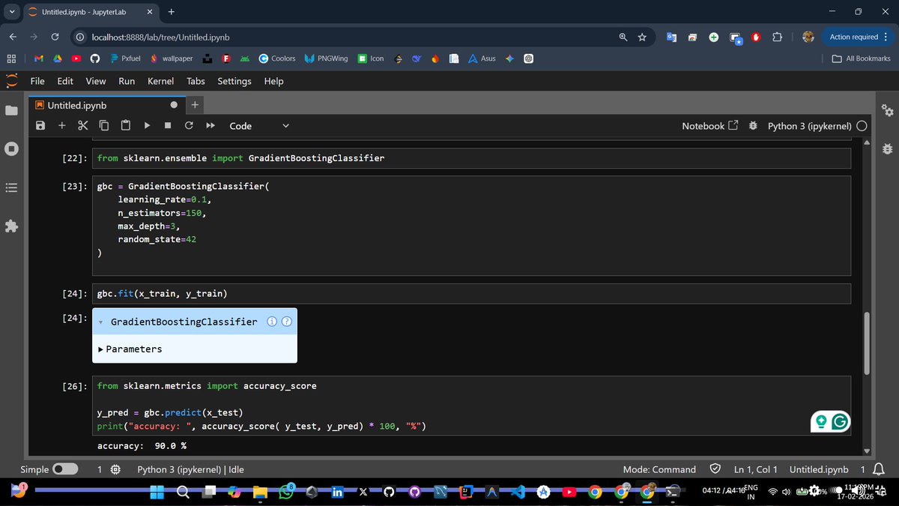
Task: Switch kernel via Python 3 (ipykernel)
Action: 809,126
